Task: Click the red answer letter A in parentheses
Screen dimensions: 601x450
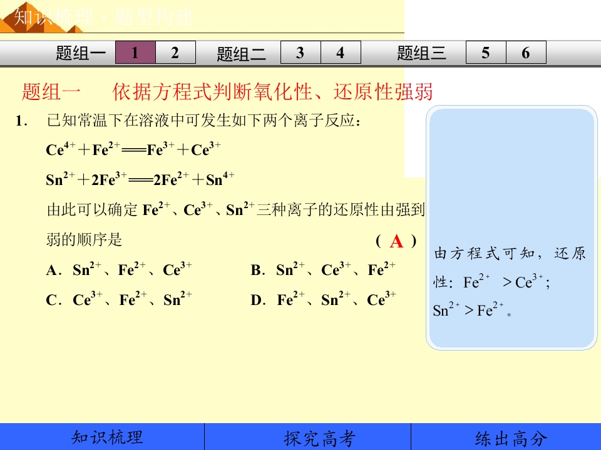Action: pyautogui.click(x=396, y=241)
